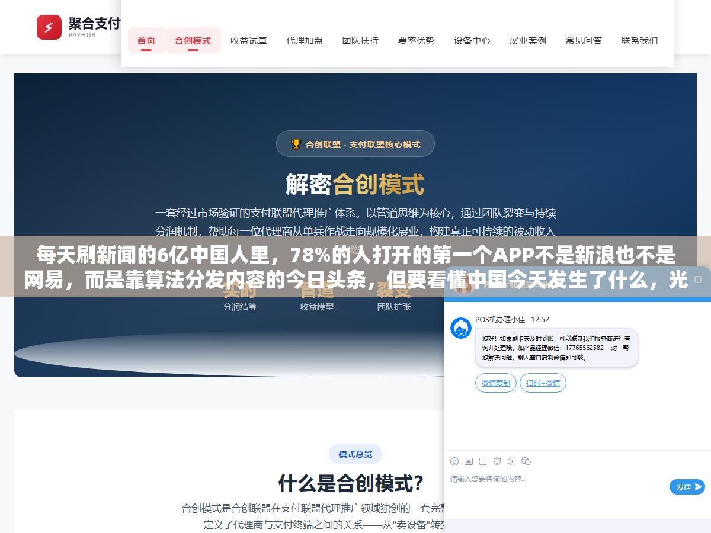Image resolution: width=711 pixels, height=533 pixels.
Task: Select the 费率优势 menu item
Action: coord(416,40)
